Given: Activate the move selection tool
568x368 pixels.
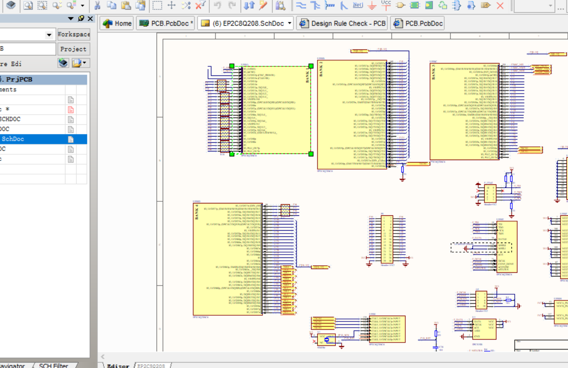Looking at the screenshot, I should click(x=171, y=5).
